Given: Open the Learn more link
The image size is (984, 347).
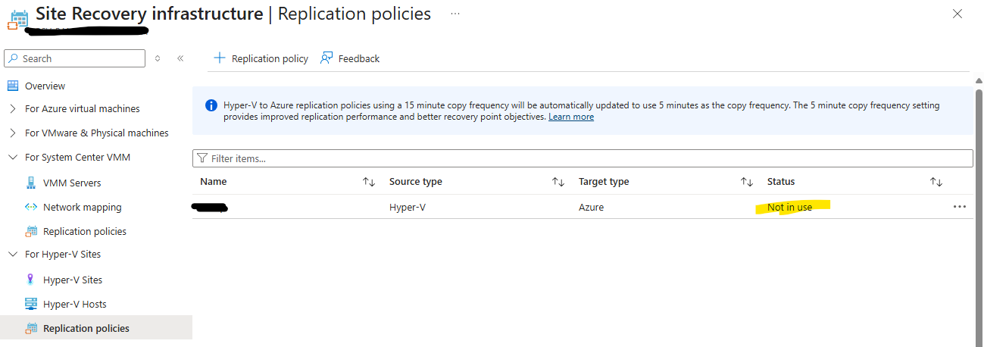Looking at the screenshot, I should tap(571, 117).
